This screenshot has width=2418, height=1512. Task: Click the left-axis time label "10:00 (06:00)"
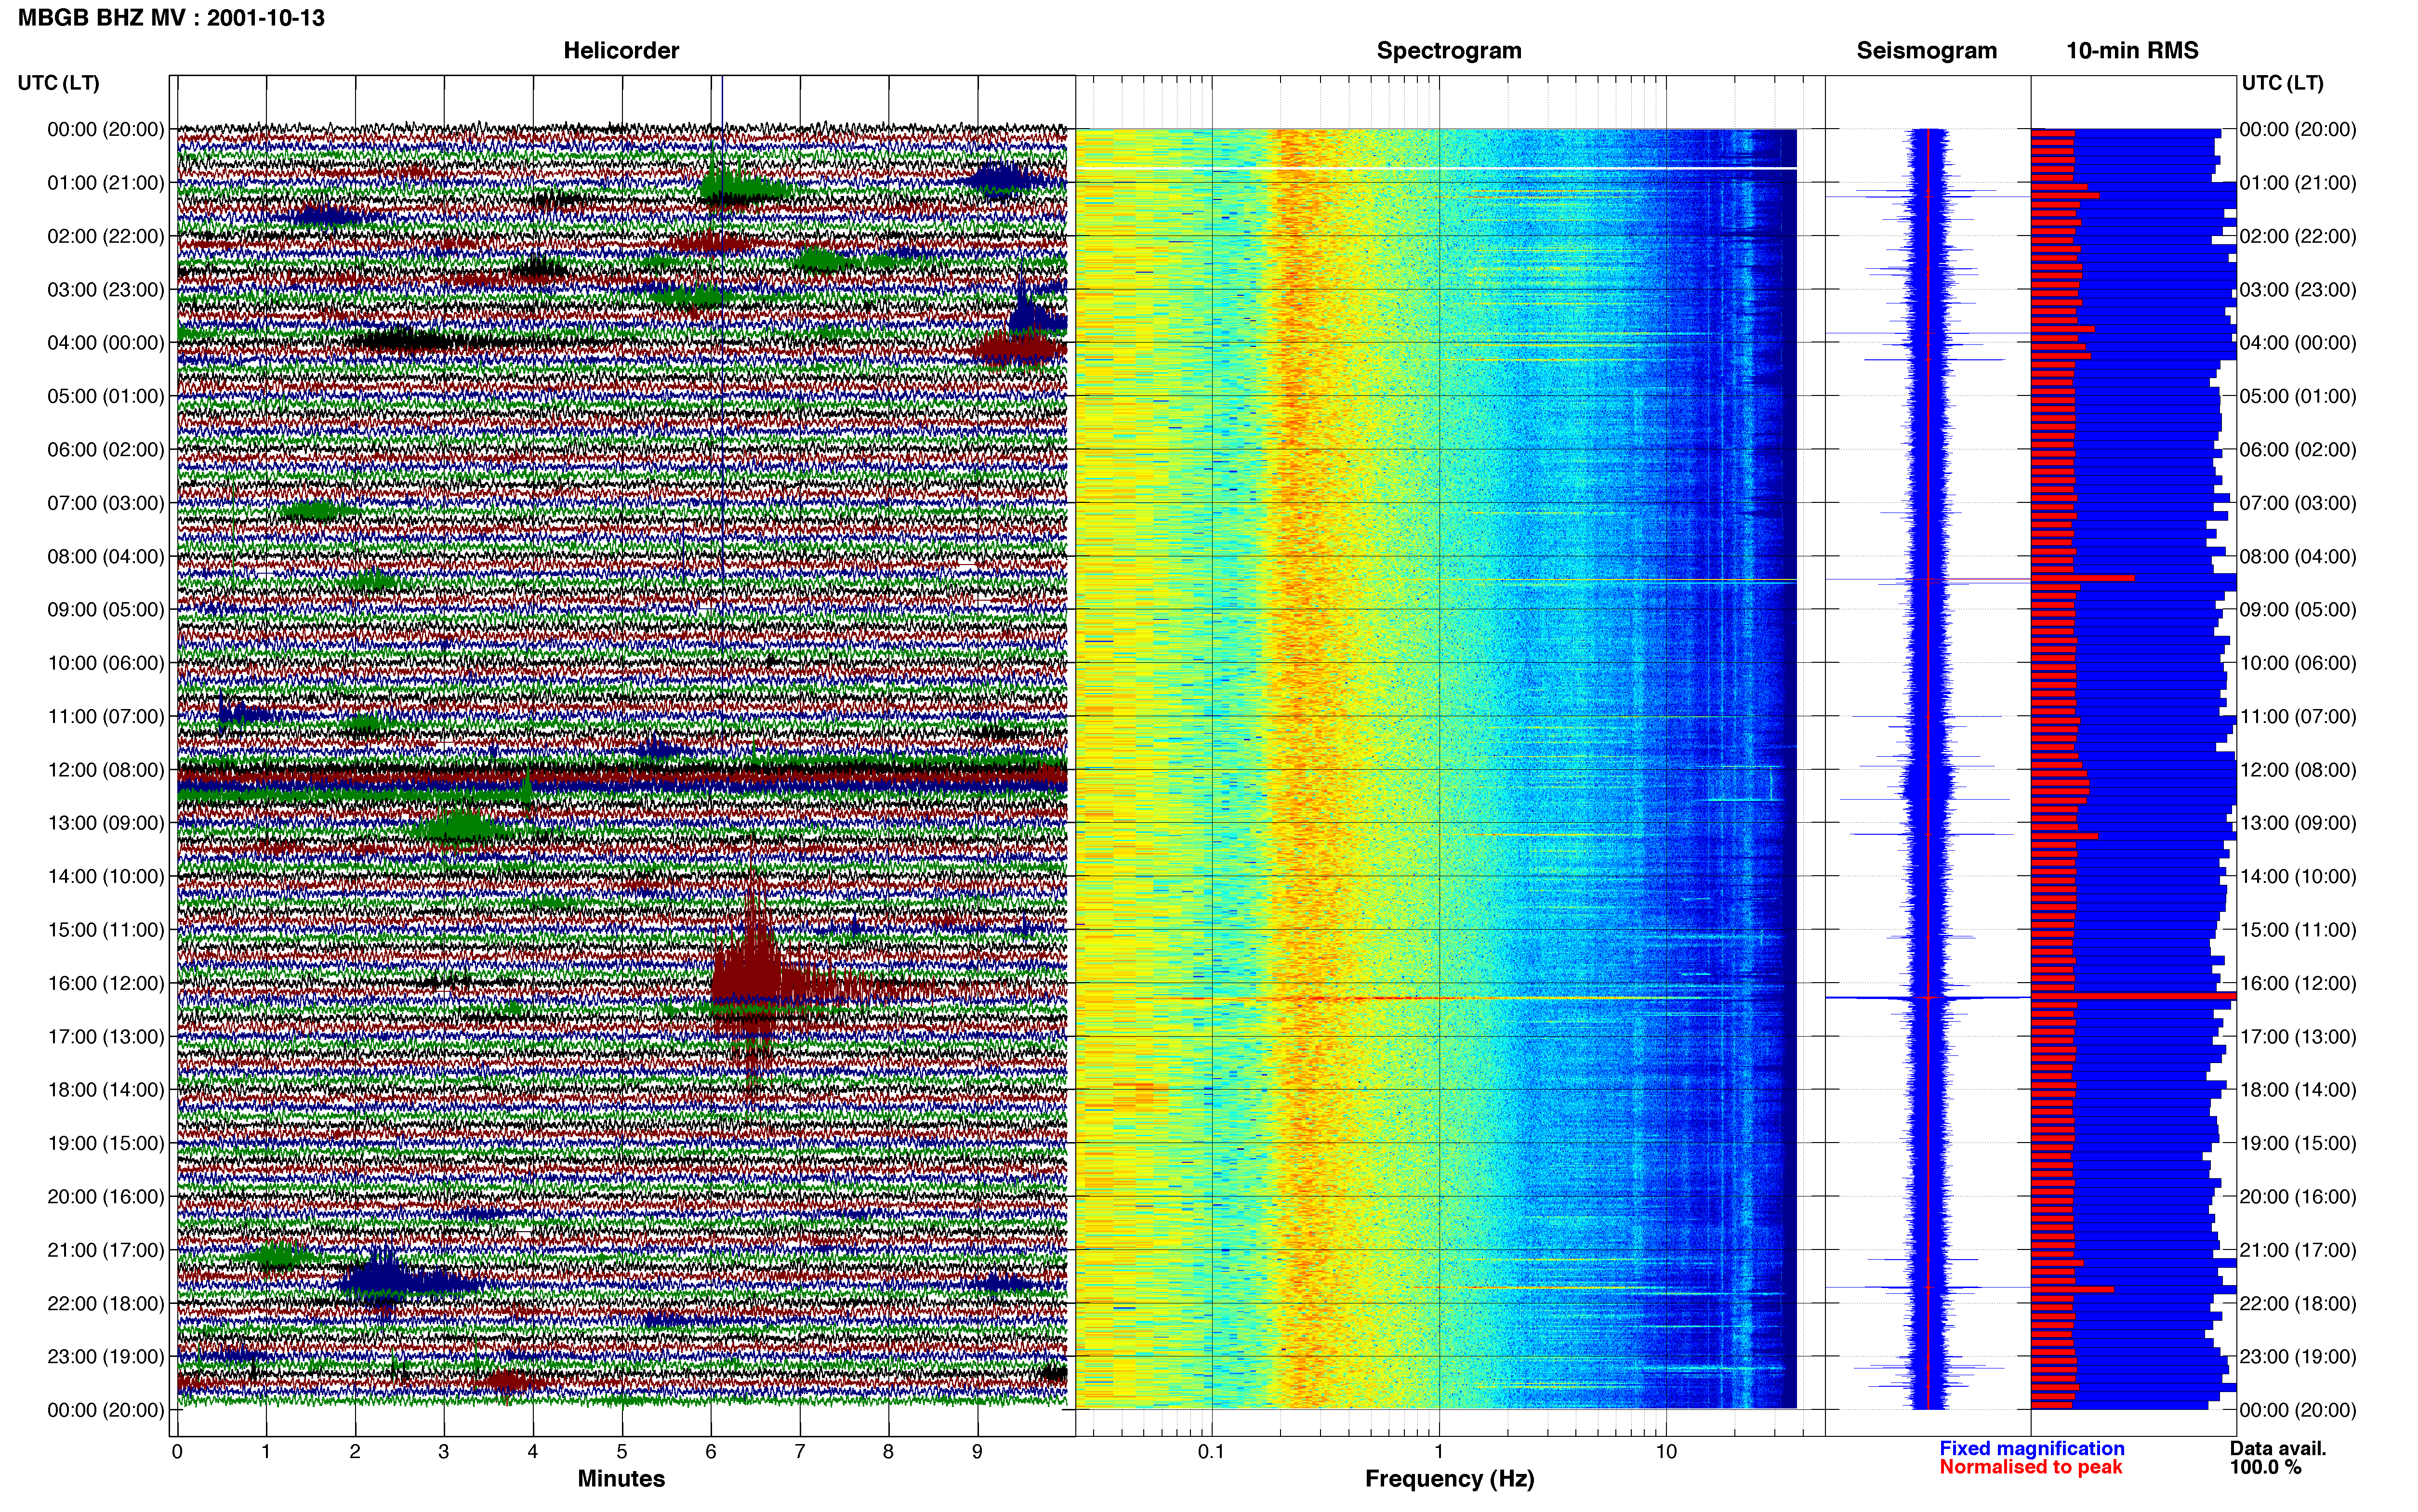(106, 663)
